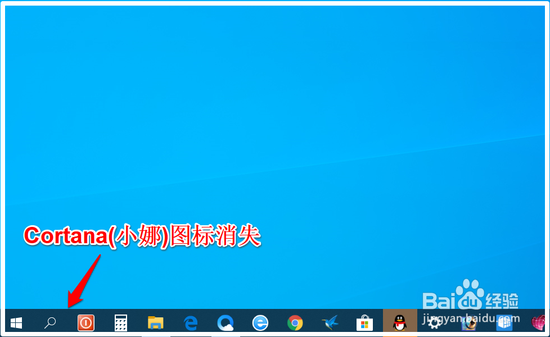The height and width of the screenshot is (337, 550).
Task: Launch Microsoft Edge browser
Action: coord(191,322)
